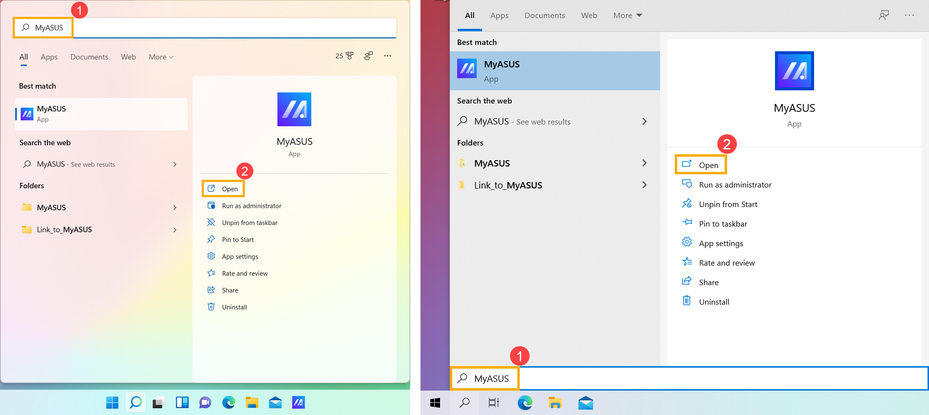The image size is (929, 415).
Task: Open MyASUS folder result in Windows 11
Action: (101, 207)
